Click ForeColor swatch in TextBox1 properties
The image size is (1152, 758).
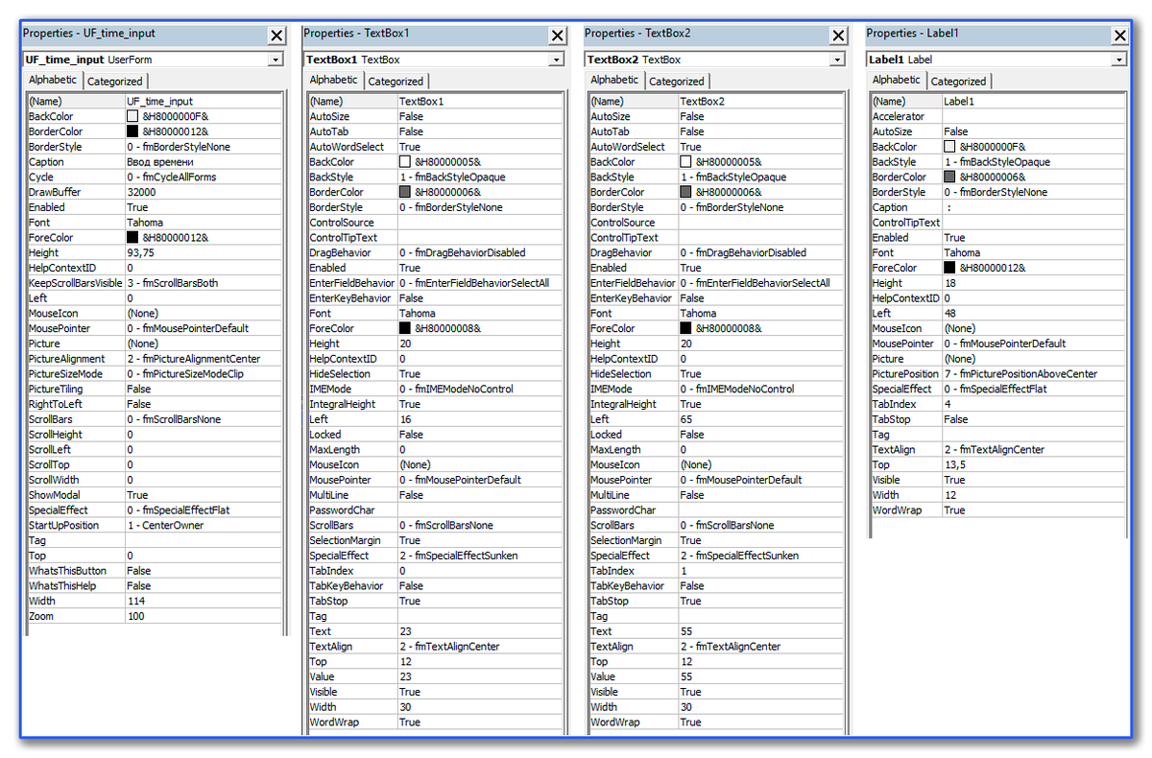[x=405, y=328]
